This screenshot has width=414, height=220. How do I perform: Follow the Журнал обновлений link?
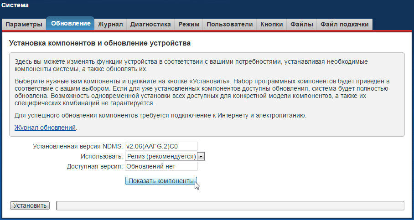45,128
